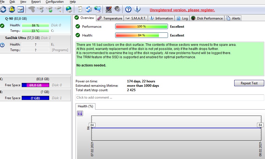Click the Q-90 temperature bar showing 33 °C
The image size is (265, 159).
coord(35,31)
